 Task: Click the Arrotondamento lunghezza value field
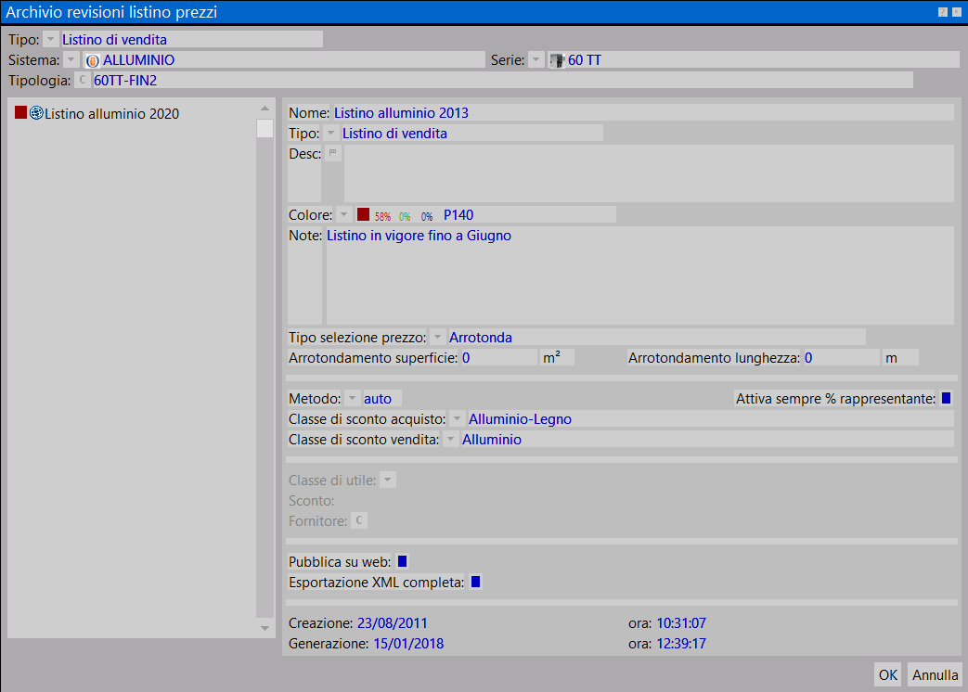[x=841, y=358]
